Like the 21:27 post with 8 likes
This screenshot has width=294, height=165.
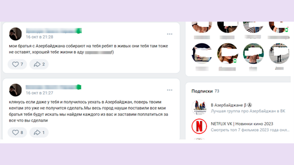pos(17,133)
